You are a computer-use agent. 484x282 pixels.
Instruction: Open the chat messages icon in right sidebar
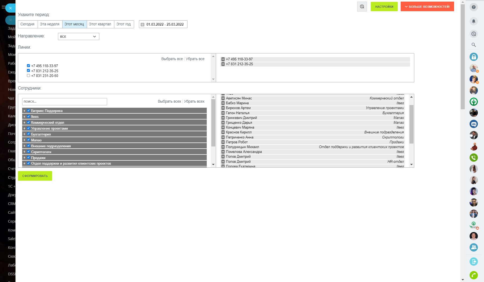[x=474, y=34]
